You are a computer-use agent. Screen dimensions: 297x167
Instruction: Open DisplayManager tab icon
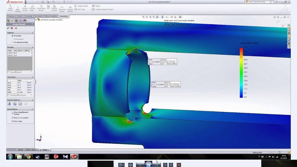(25, 21)
